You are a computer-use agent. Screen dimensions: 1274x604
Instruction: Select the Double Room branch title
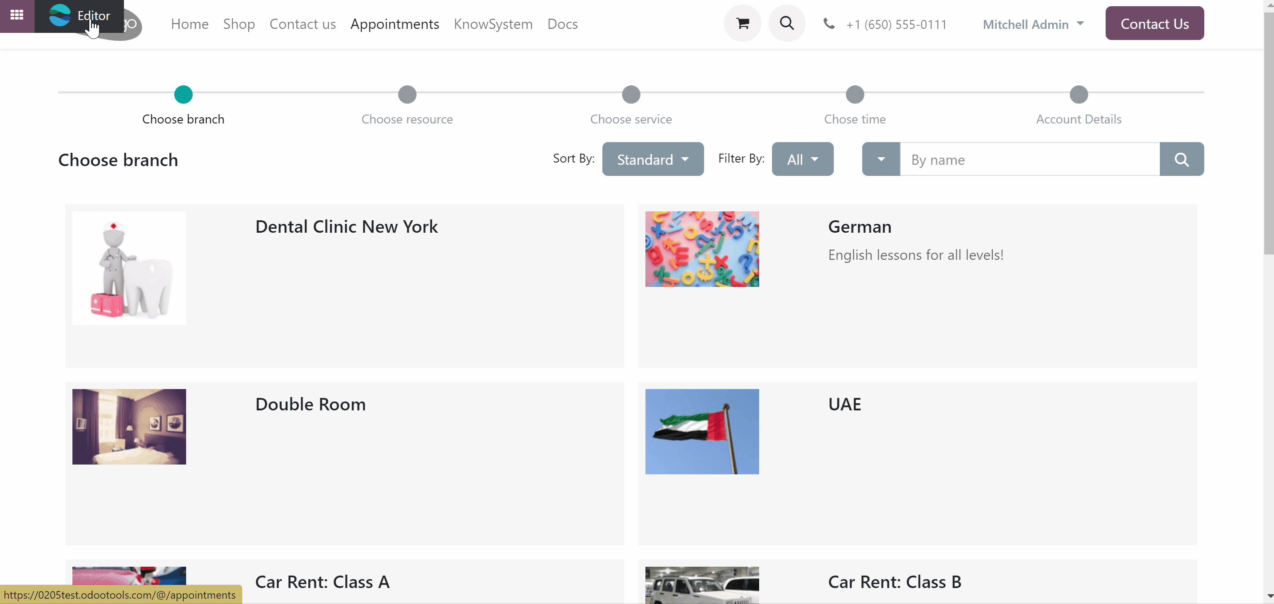(x=311, y=404)
